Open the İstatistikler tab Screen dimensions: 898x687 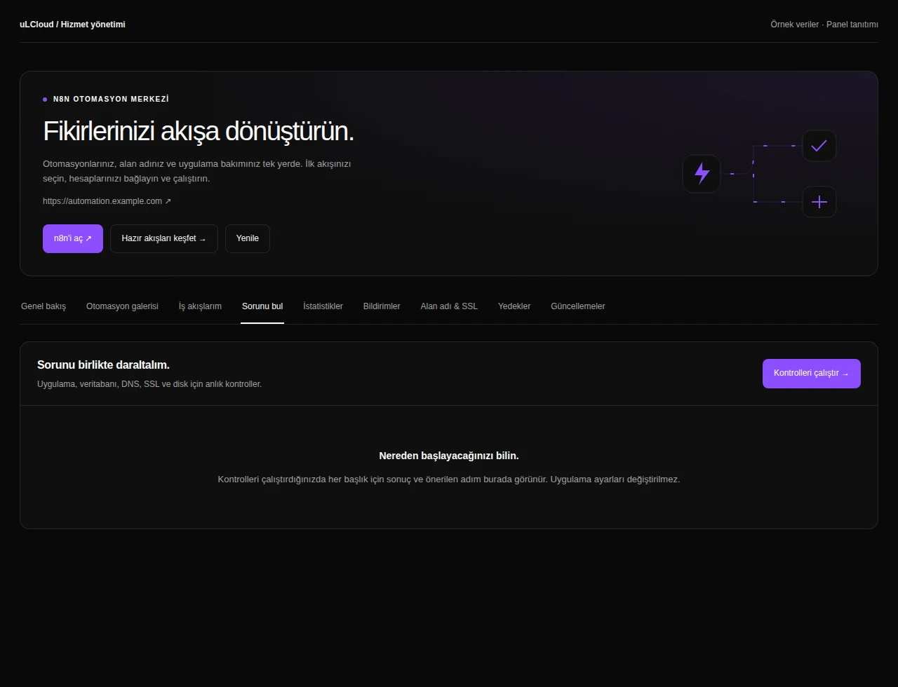click(x=323, y=306)
